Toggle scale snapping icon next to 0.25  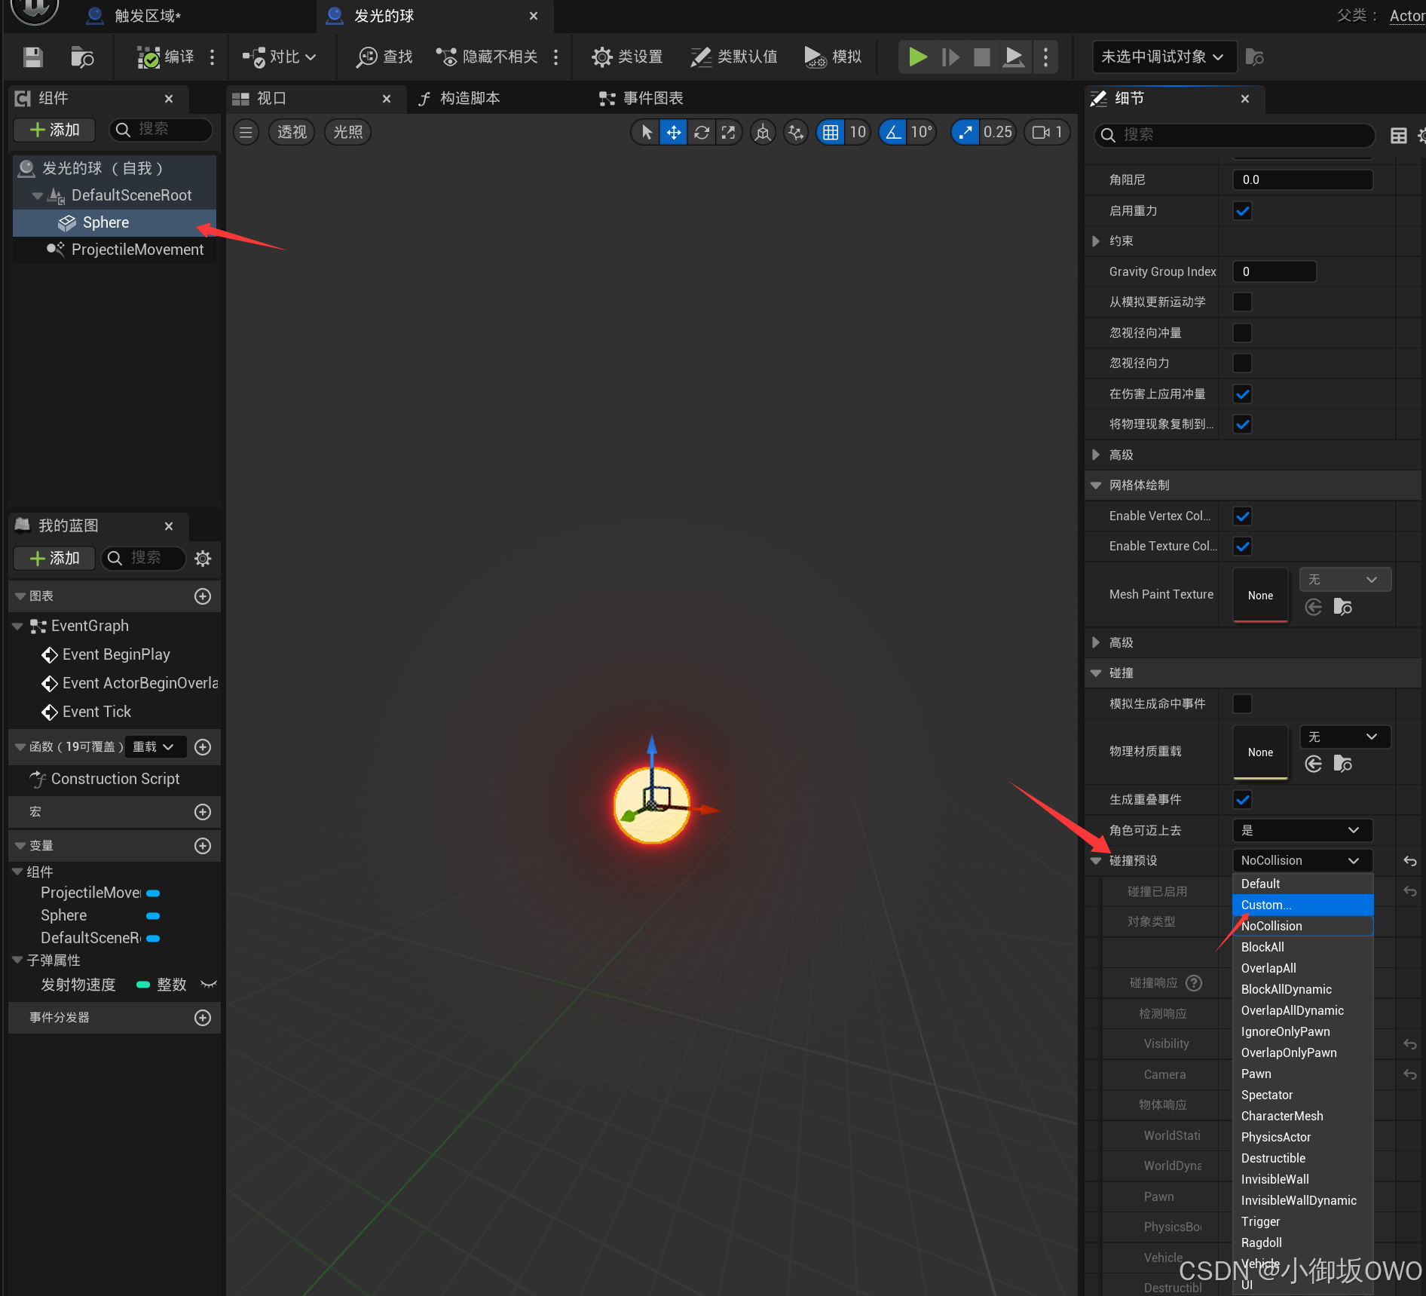(965, 133)
